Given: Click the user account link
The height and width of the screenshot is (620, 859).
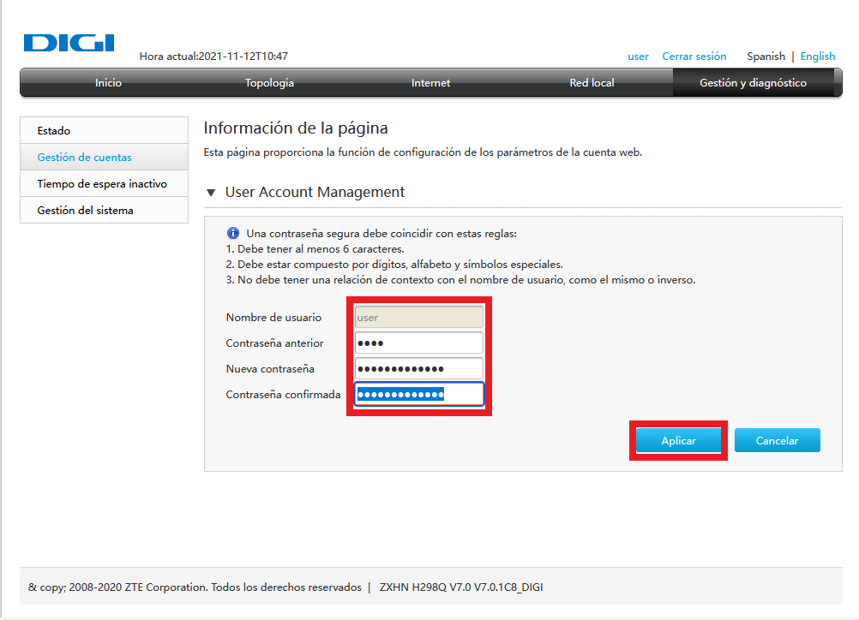Looking at the screenshot, I should coord(638,56).
